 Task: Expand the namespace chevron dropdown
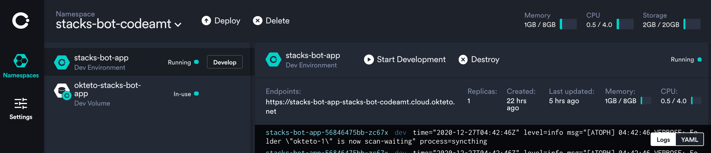(178, 25)
